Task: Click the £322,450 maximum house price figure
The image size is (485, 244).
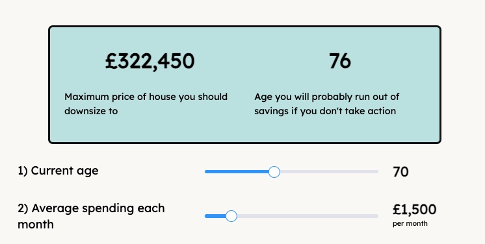Action: tap(150, 61)
